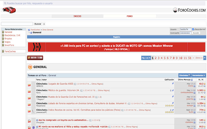Click the checkmark icon on the toyota auris thread

tap(37, 120)
